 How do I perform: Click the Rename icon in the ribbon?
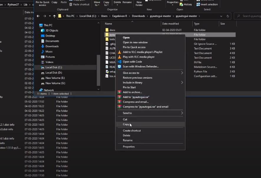[x=127, y=2]
